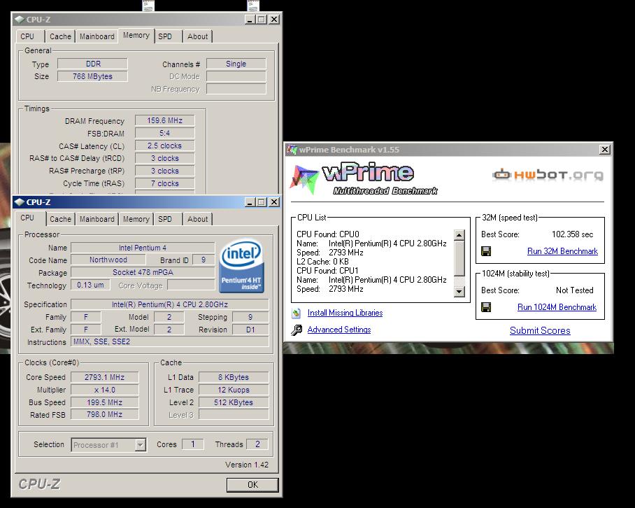This screenshot has height=508, width=635.
Task: Click the memory Type value DDR
Action: tap(92, 64)
